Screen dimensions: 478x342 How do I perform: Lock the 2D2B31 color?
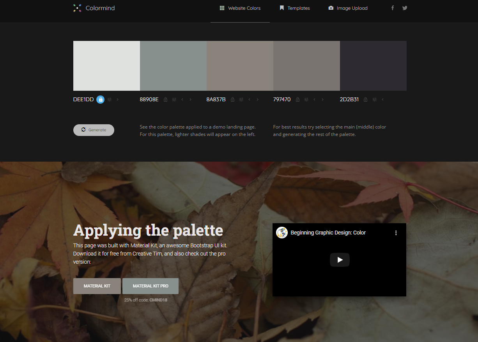coord(365,99)
